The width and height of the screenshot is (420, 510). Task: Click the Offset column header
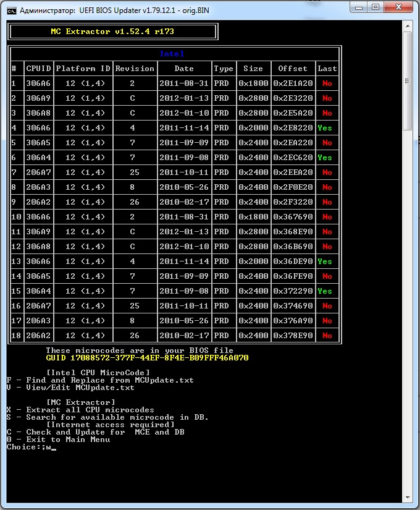pos(293,69)
